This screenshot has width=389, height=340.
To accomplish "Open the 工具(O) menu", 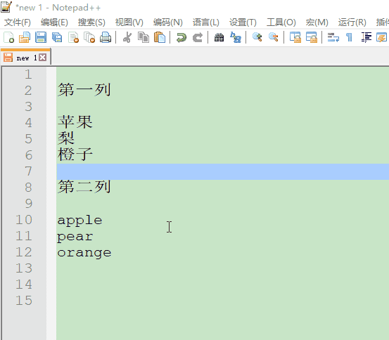I will click(281, 22).
